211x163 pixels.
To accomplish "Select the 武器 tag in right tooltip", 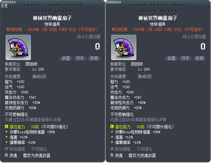I will pos(172,58).
